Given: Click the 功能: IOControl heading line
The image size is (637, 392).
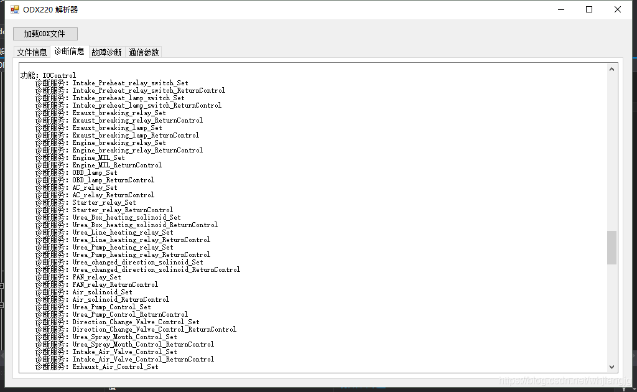Looking at the screenshot, I should [49, 75].
